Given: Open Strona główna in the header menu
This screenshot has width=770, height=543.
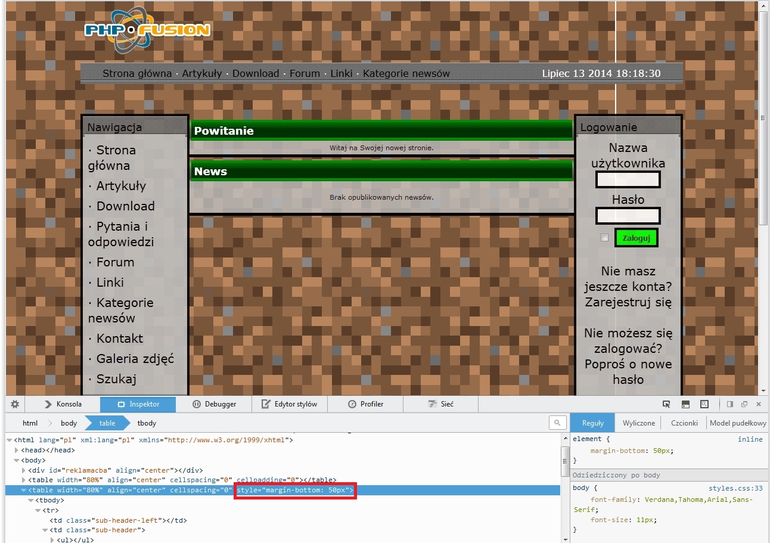Looking at the screenshot, I should [137, 73].
